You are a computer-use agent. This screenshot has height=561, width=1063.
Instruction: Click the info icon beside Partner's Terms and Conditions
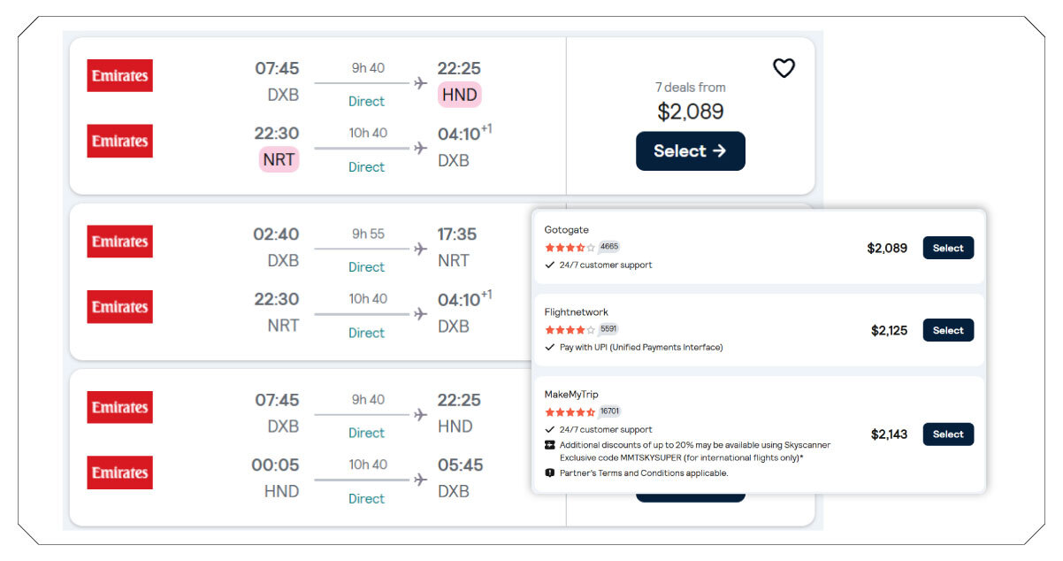coord(548,473)
